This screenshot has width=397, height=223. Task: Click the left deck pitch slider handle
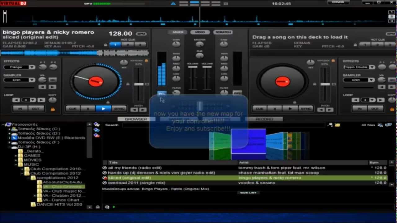pyautogui.click(x=139, y=84)
